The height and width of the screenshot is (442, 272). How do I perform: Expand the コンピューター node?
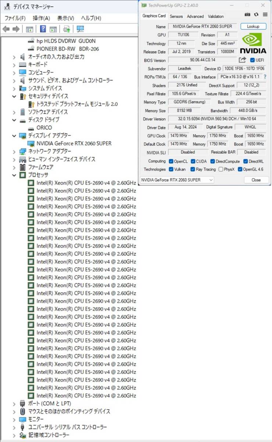click(x=14, y=73)
